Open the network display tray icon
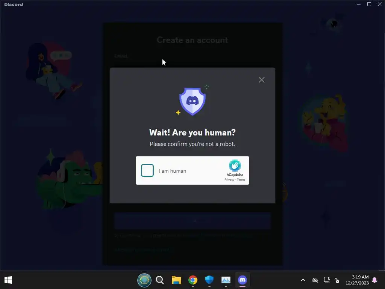 click(327, 280)
